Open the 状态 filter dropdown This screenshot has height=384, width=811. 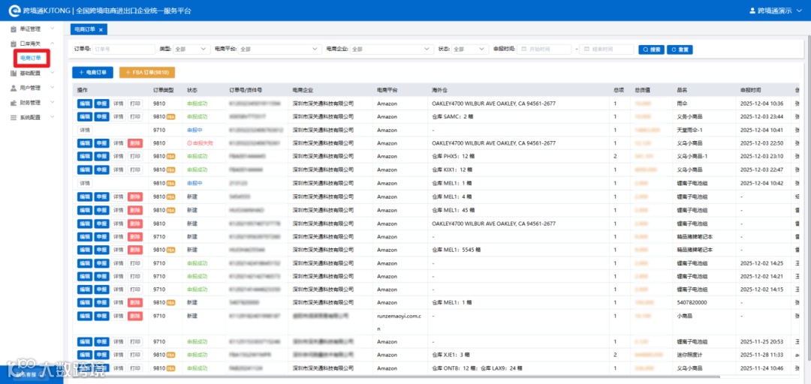point(469,49)
